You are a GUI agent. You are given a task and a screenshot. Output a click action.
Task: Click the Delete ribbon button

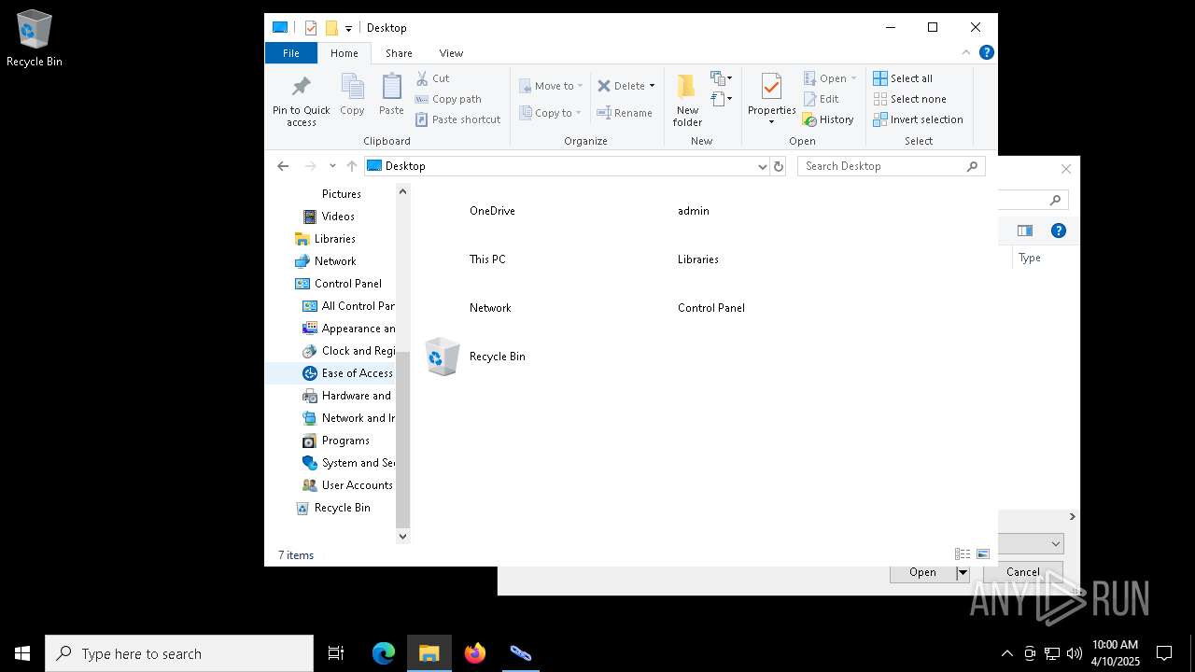pos(621,86)
